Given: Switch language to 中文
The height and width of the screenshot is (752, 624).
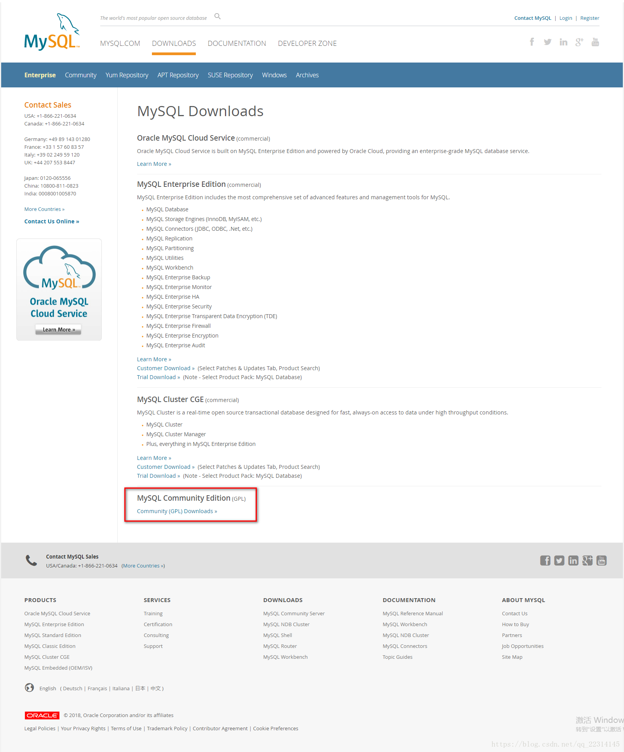Looking at the screenshot, I should pyautogui.click(x=155, y=689).
